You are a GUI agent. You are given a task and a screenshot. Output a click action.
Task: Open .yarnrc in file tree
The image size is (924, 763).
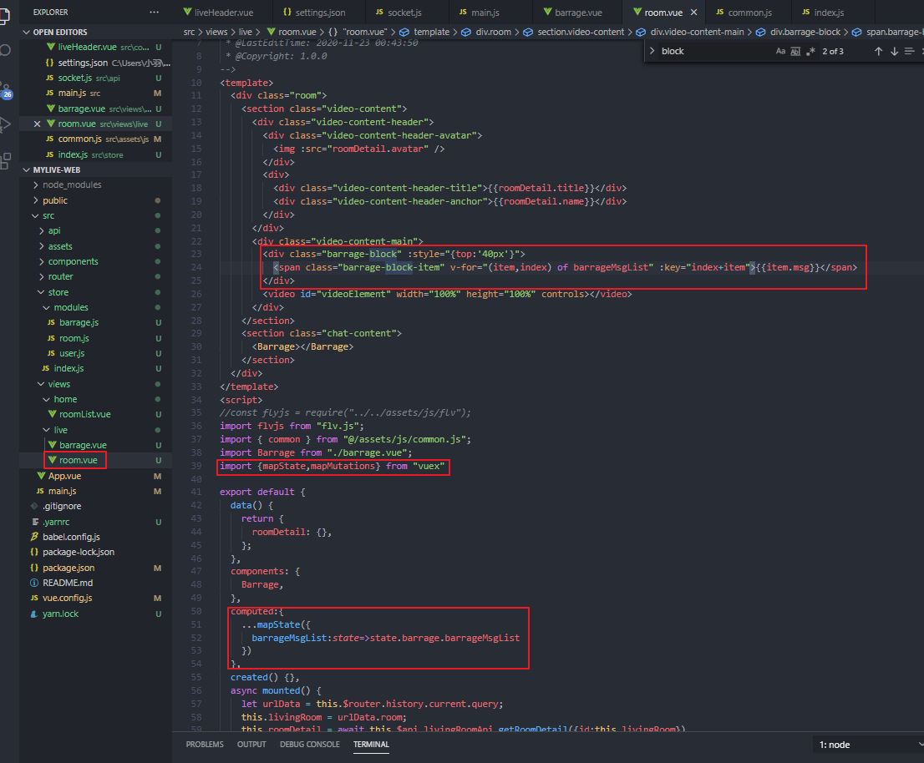pyautogui.click(x=56, y=522)
